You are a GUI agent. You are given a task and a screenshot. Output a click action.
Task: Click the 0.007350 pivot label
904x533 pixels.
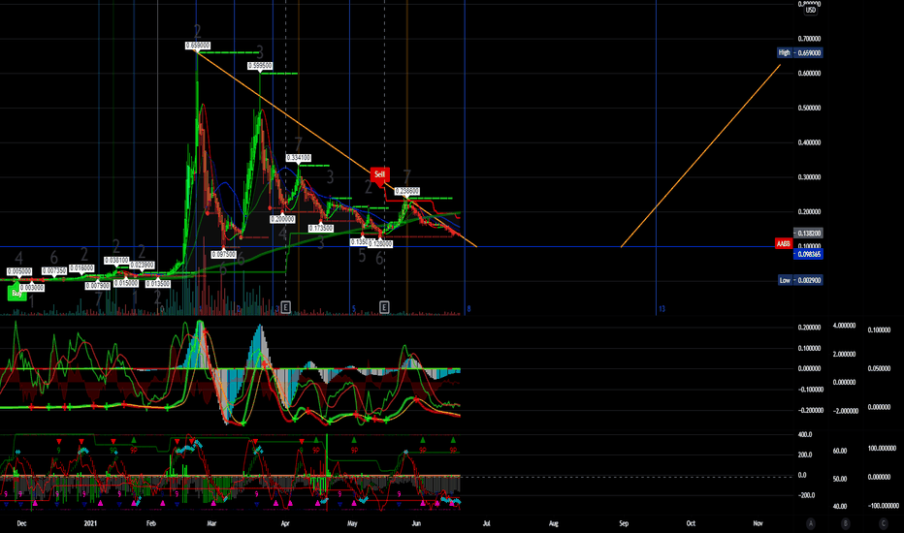coord(54,270)
